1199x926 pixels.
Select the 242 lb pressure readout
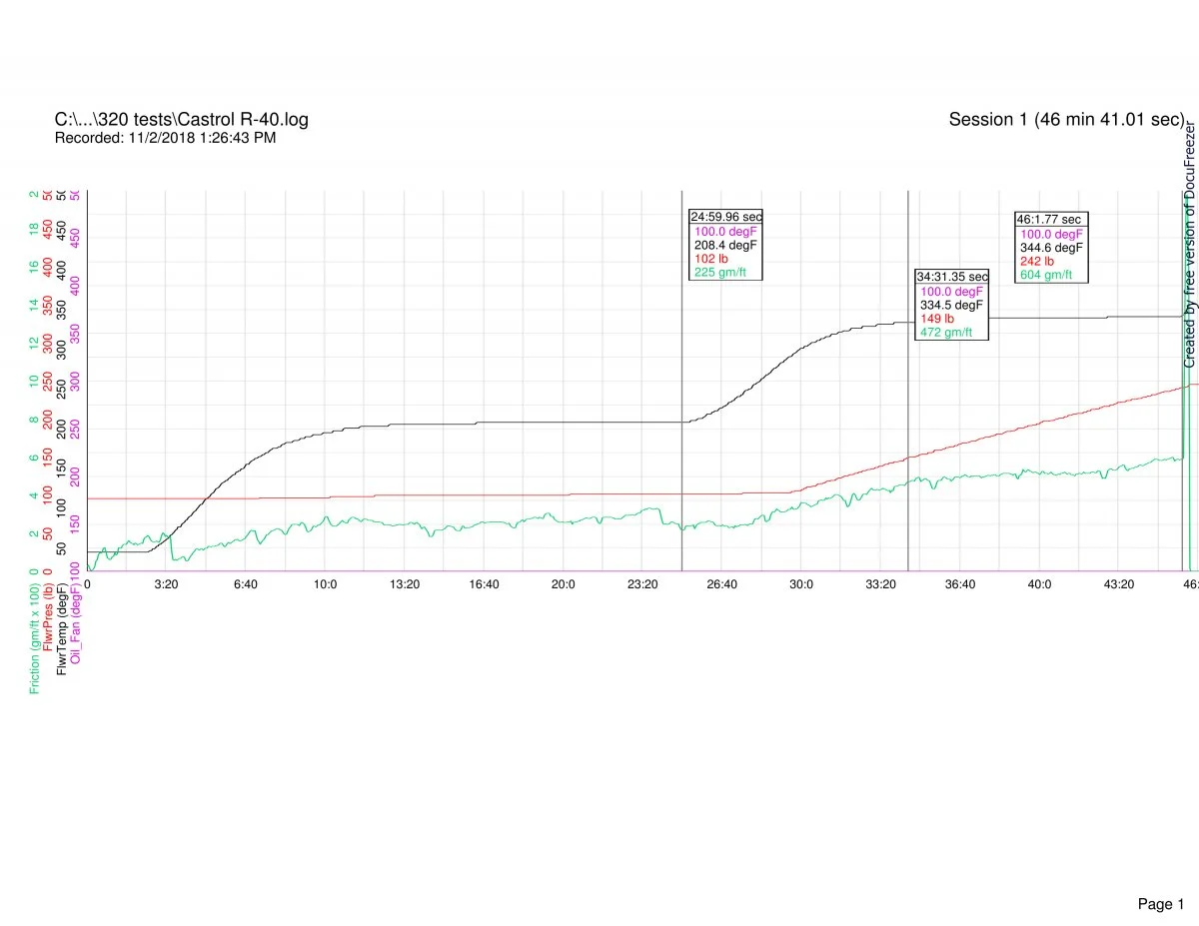pyautogui.click(x=1037, y=262)
